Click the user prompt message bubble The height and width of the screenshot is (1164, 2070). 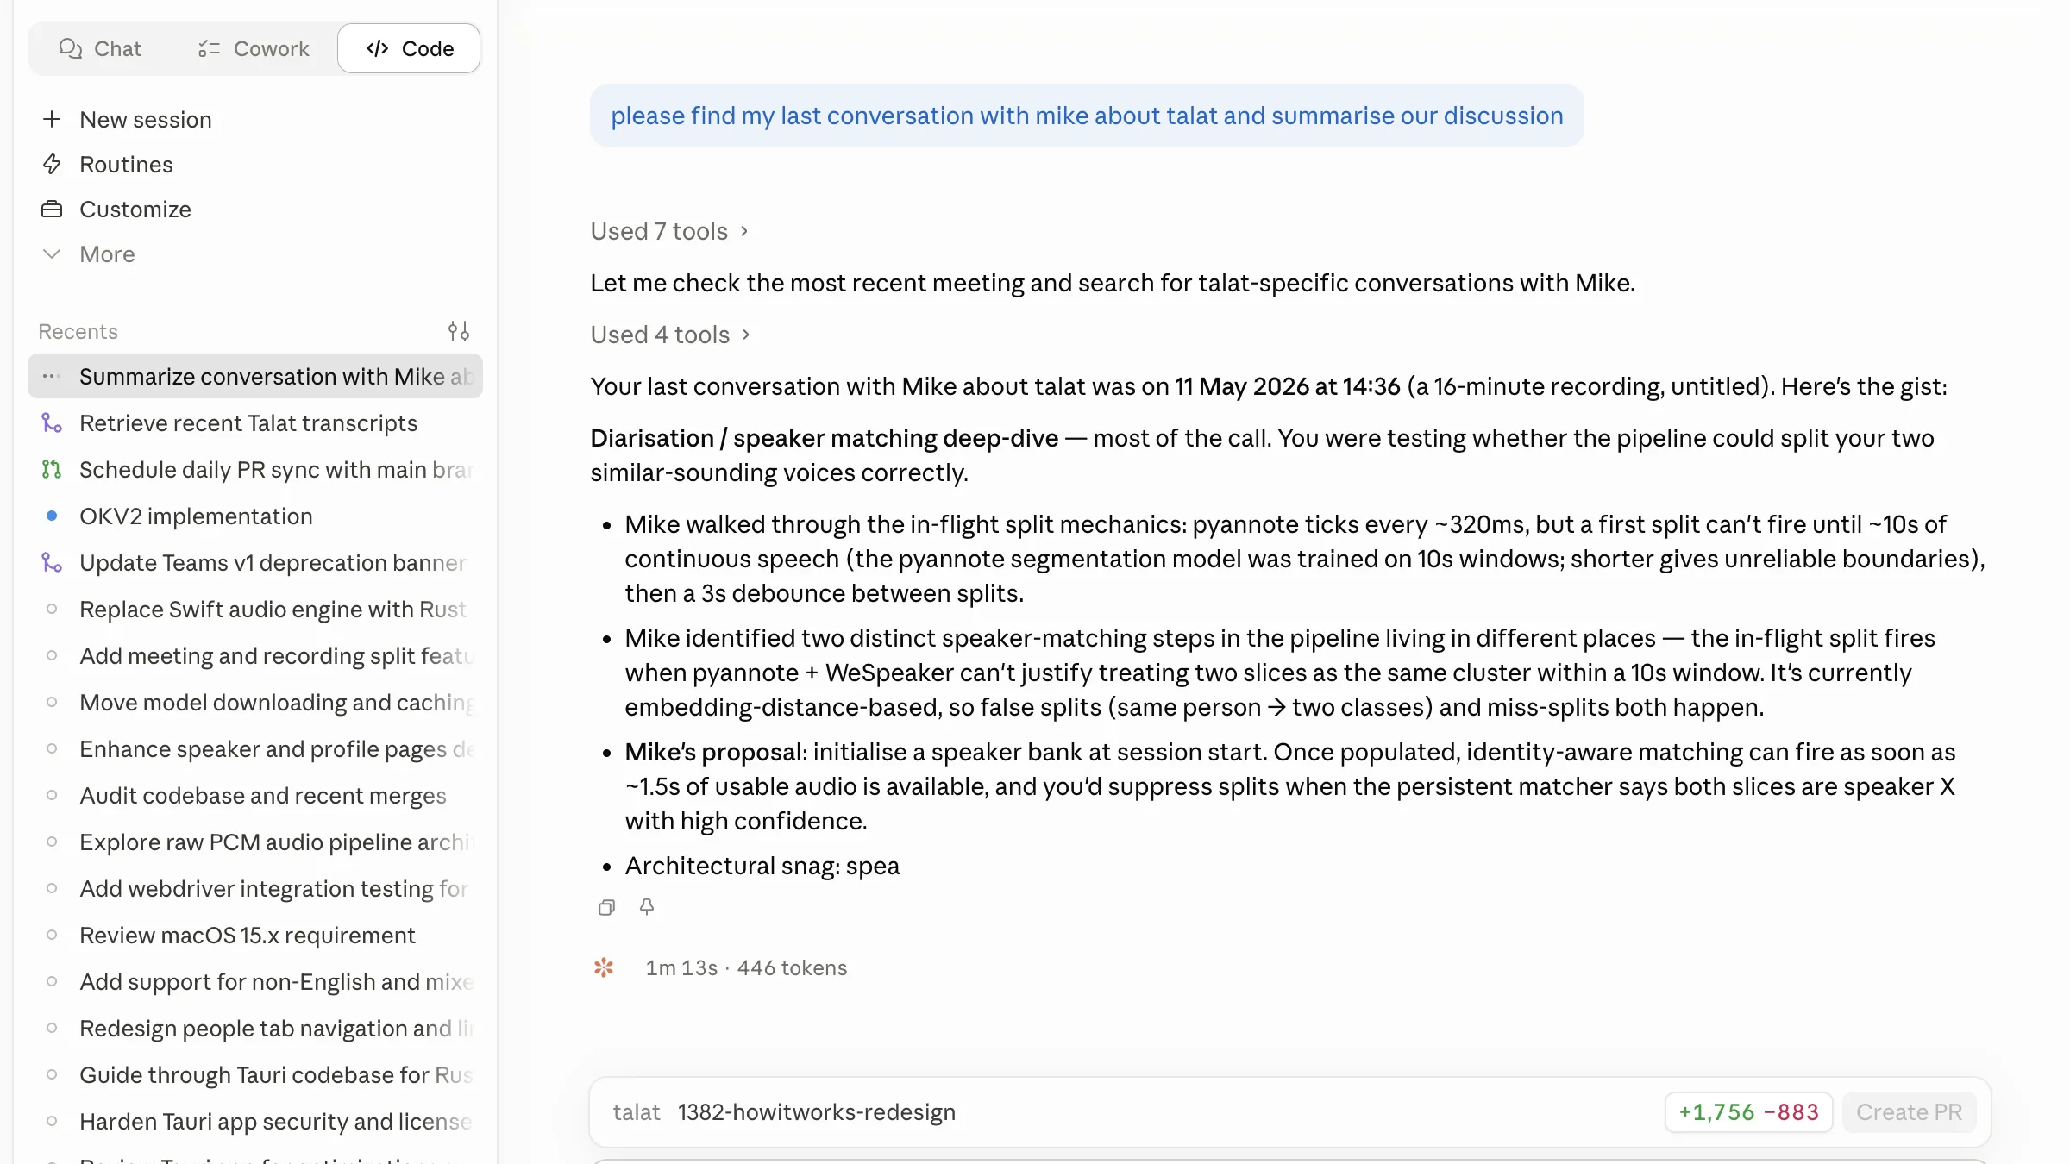(1087, 116)
